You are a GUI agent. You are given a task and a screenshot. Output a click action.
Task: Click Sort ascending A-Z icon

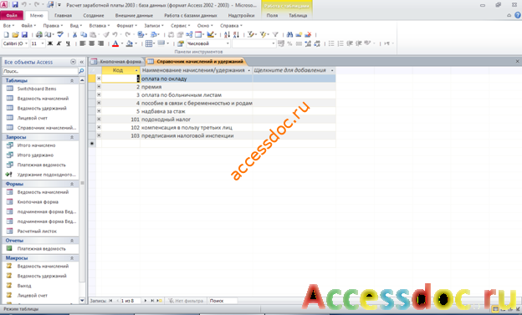coord(227,34)
